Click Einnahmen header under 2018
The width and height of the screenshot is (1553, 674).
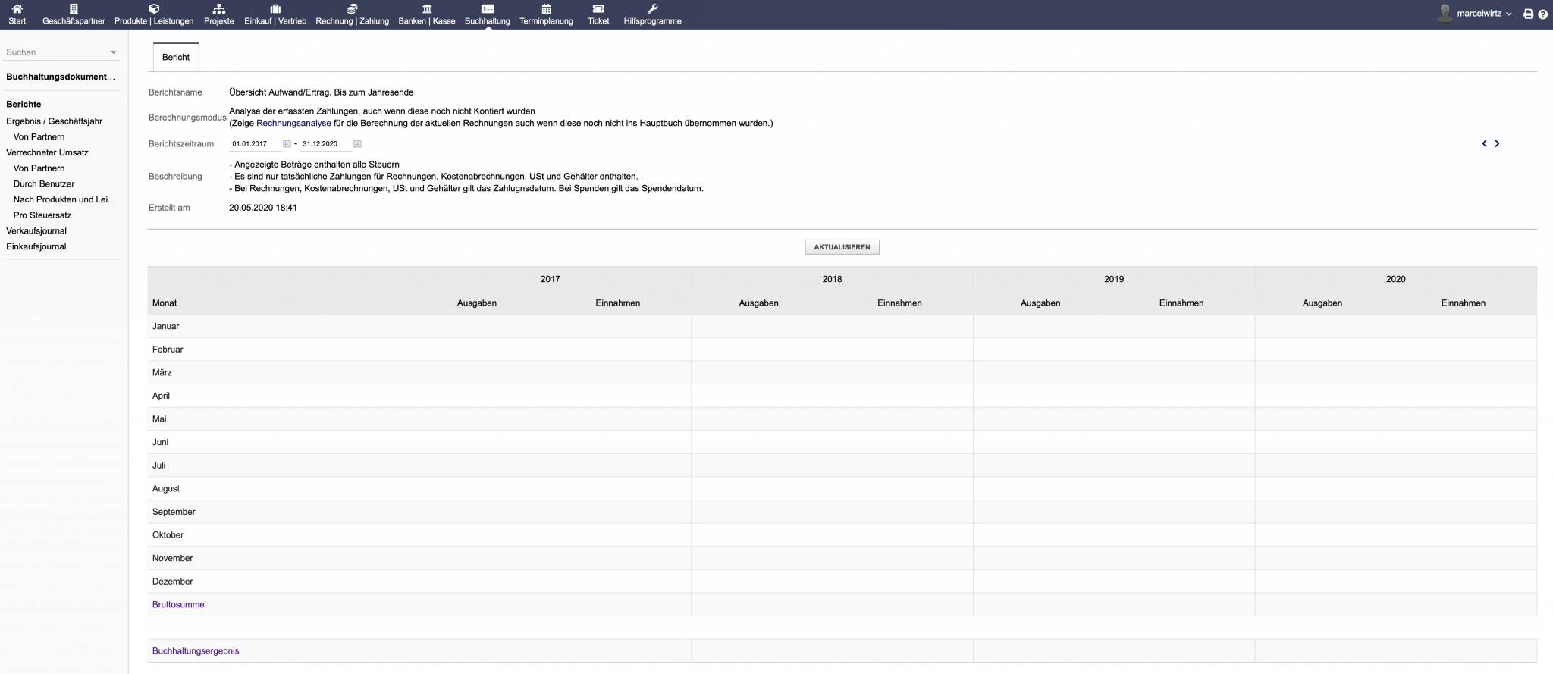click(x=899, y=303)
